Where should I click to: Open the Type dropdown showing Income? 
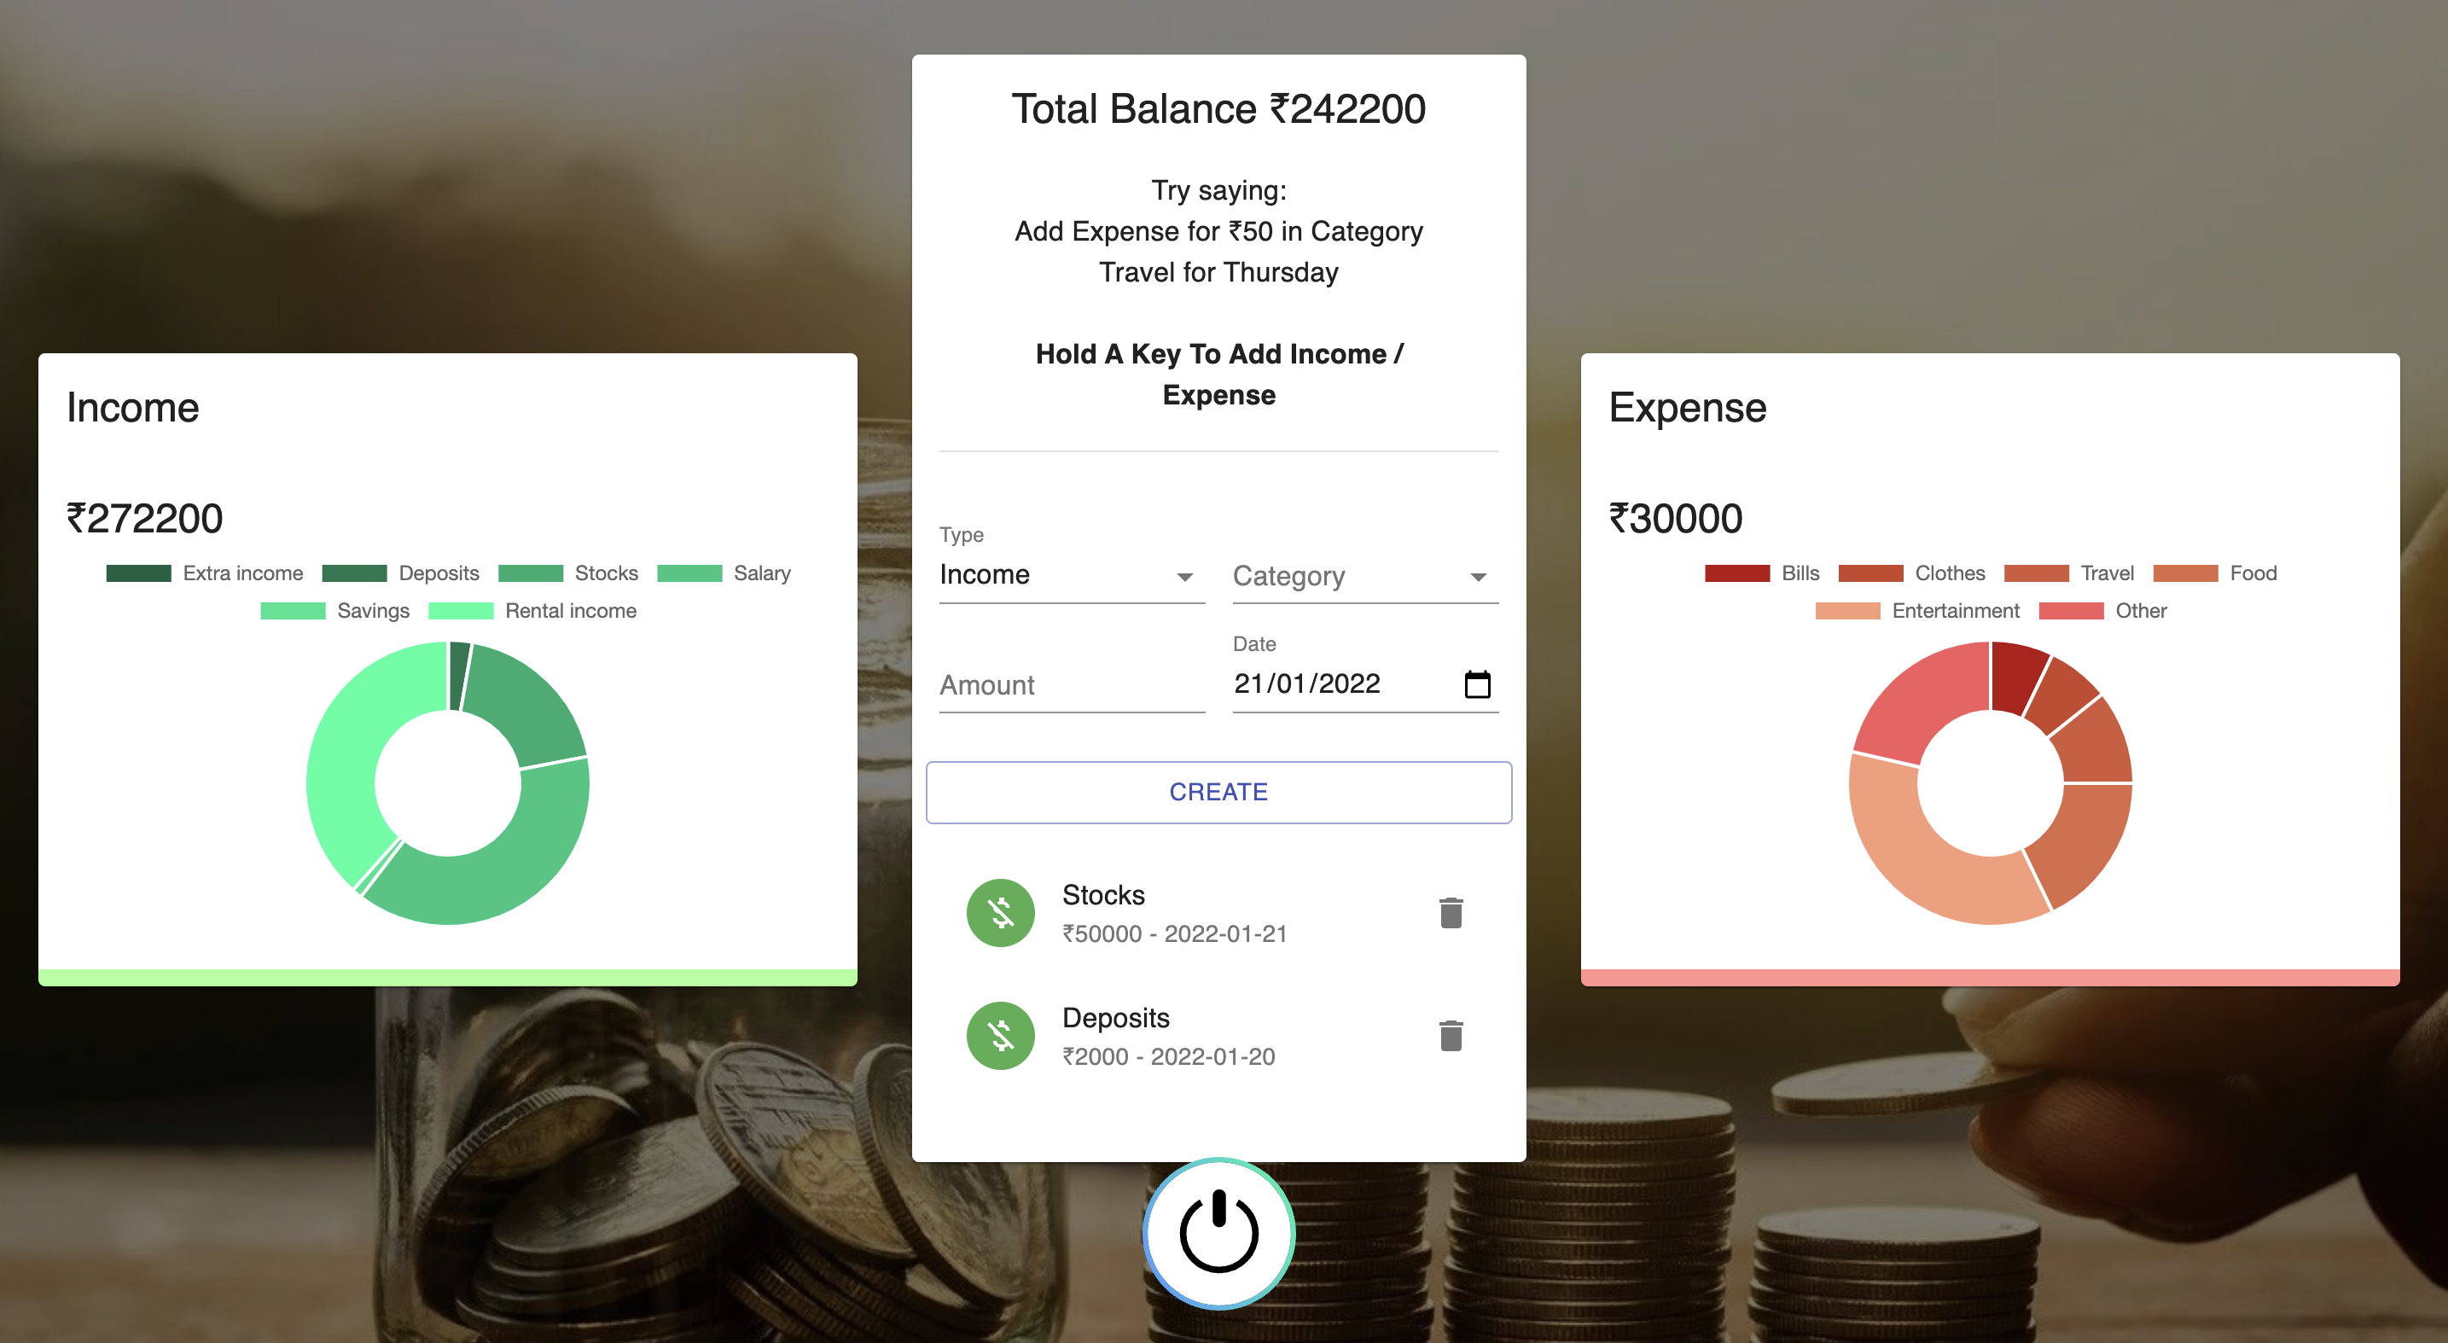point(1071,575)
